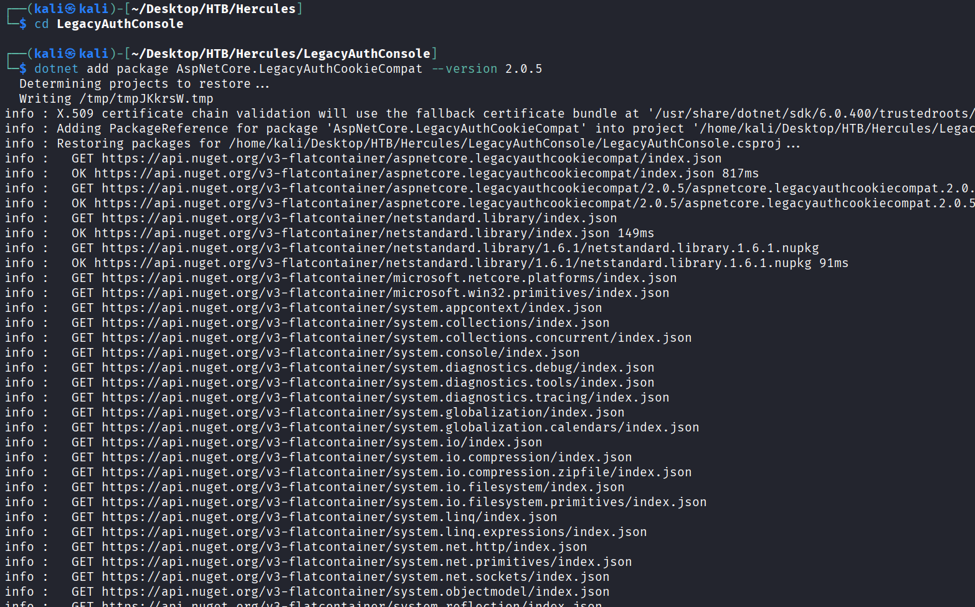Open the system.console index.json URL

(x=340, y=352)
